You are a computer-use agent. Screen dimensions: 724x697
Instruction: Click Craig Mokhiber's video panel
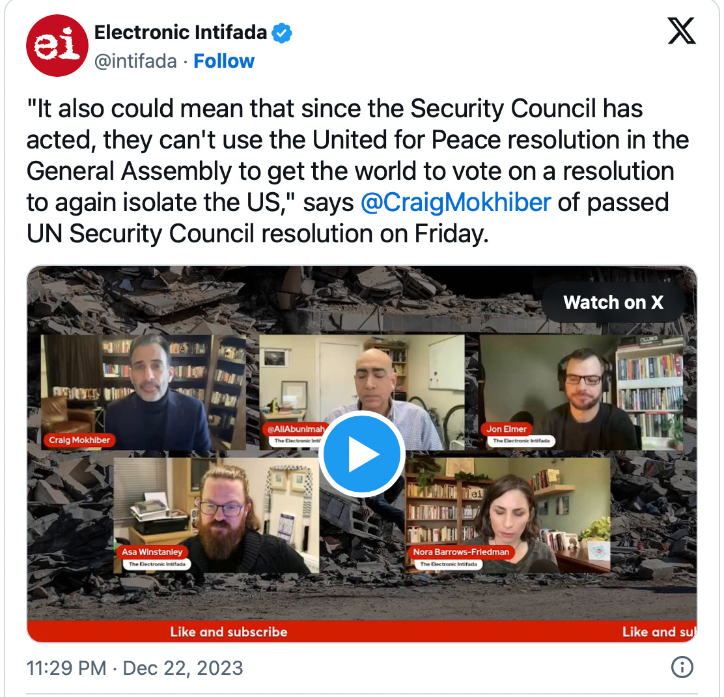point(143,392)
